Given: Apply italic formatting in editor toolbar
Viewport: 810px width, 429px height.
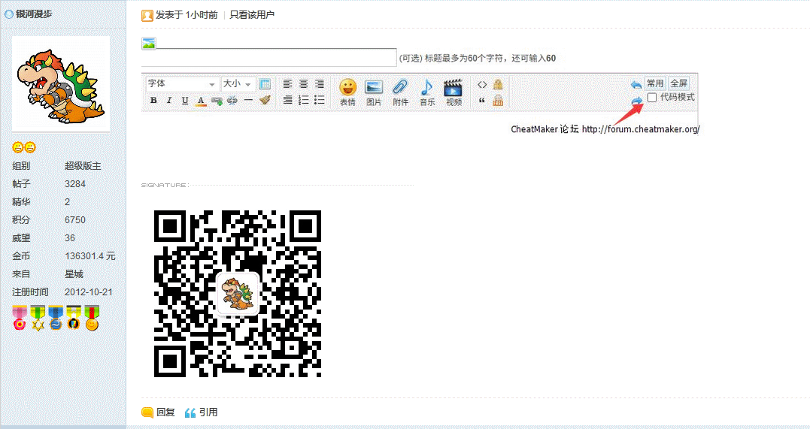Looking at the screenshot, I should [x=169, y=101].
